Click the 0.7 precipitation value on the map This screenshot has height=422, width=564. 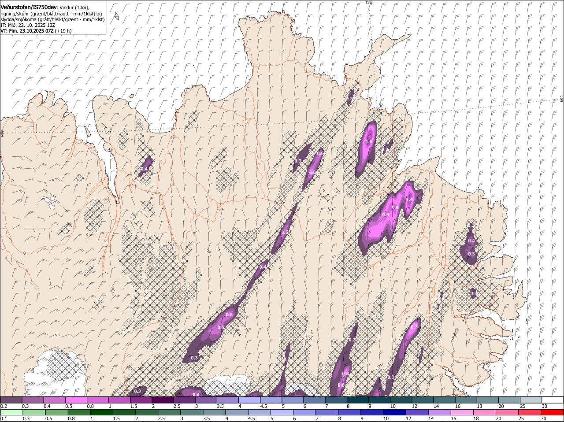pyautogui.click(x=414, y=327)
